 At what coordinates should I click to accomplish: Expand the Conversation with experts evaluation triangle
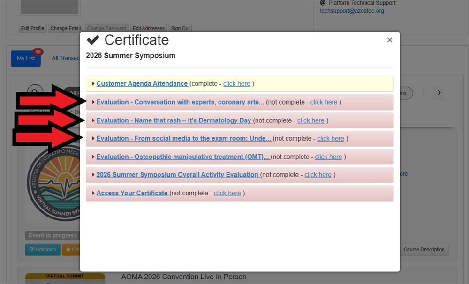pyautogui.click(x=93, y=102)
